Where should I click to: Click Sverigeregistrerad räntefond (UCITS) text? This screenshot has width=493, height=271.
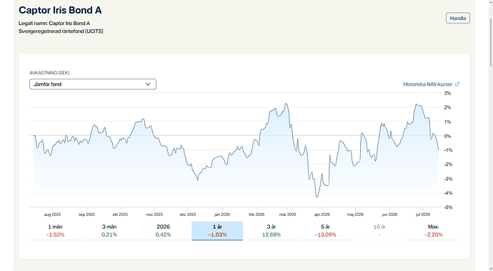click(x=61, y=31)
